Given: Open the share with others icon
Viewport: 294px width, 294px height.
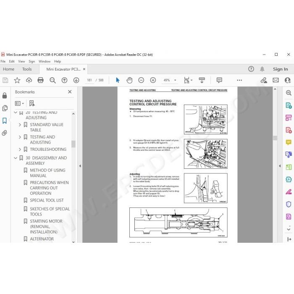Looking at the screenshot, I should pyautogui.click(x=288, y=80).
